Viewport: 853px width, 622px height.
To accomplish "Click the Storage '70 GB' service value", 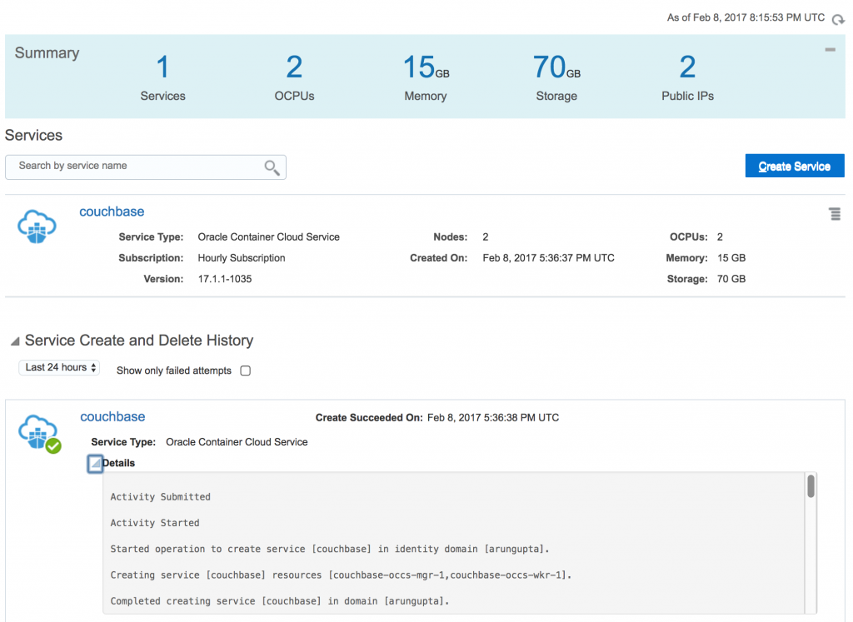I will click(731, 279).
